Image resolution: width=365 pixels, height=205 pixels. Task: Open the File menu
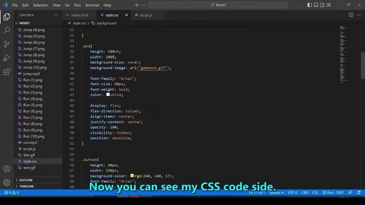tap(15, 5)
